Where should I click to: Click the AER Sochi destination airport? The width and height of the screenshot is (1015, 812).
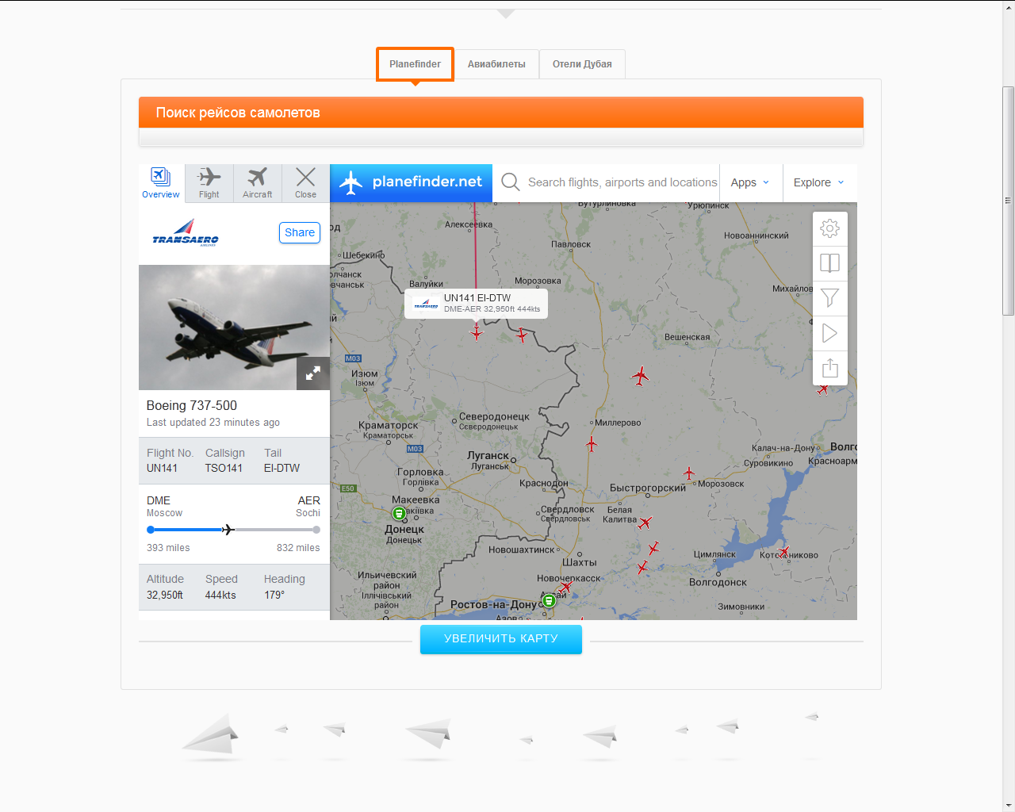tap(308, 506)
